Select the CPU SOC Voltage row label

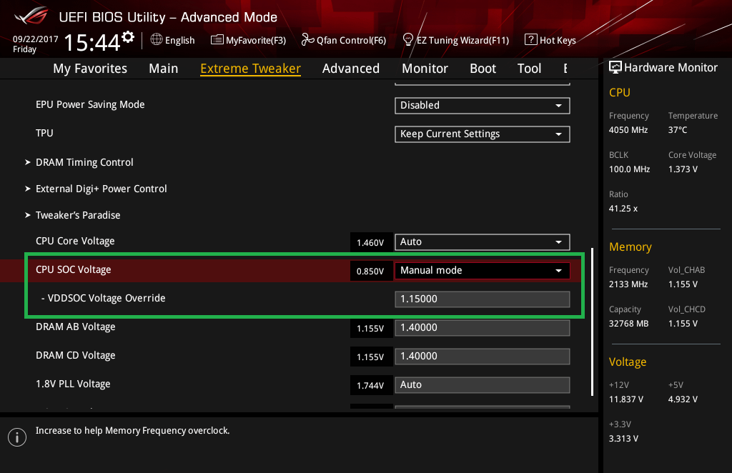pyautogui.click(x=74, y=269)
